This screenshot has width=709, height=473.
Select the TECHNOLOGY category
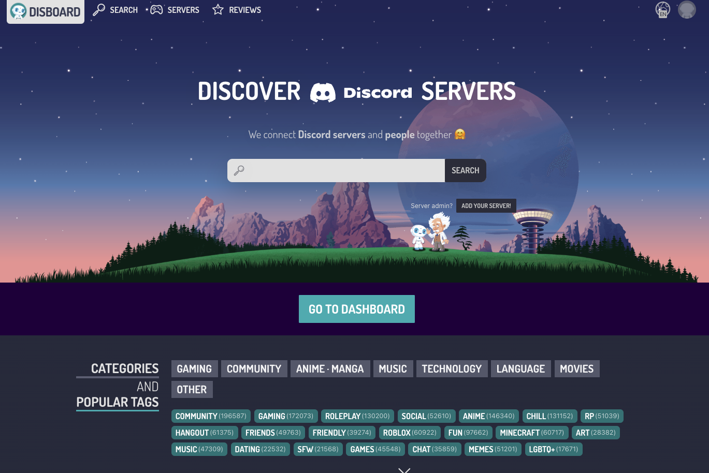click(x=452, y=369)
